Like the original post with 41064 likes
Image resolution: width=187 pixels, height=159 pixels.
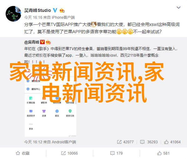[172, 142]
